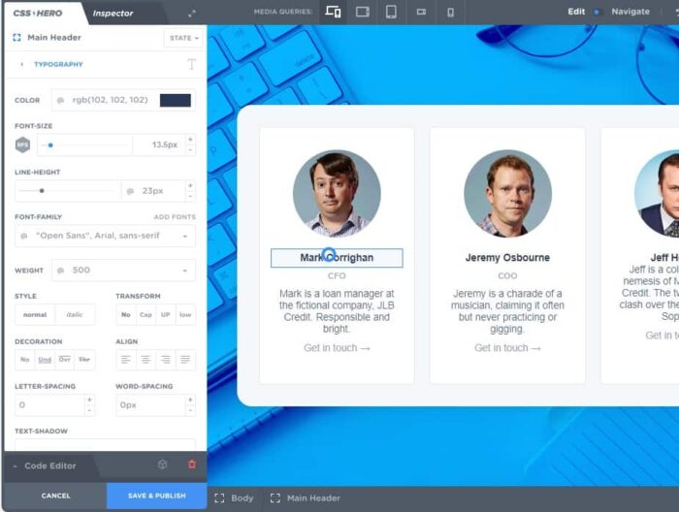Select the portrait tablet media query icon
The image size is (679, 512).
tap(391, 12)
